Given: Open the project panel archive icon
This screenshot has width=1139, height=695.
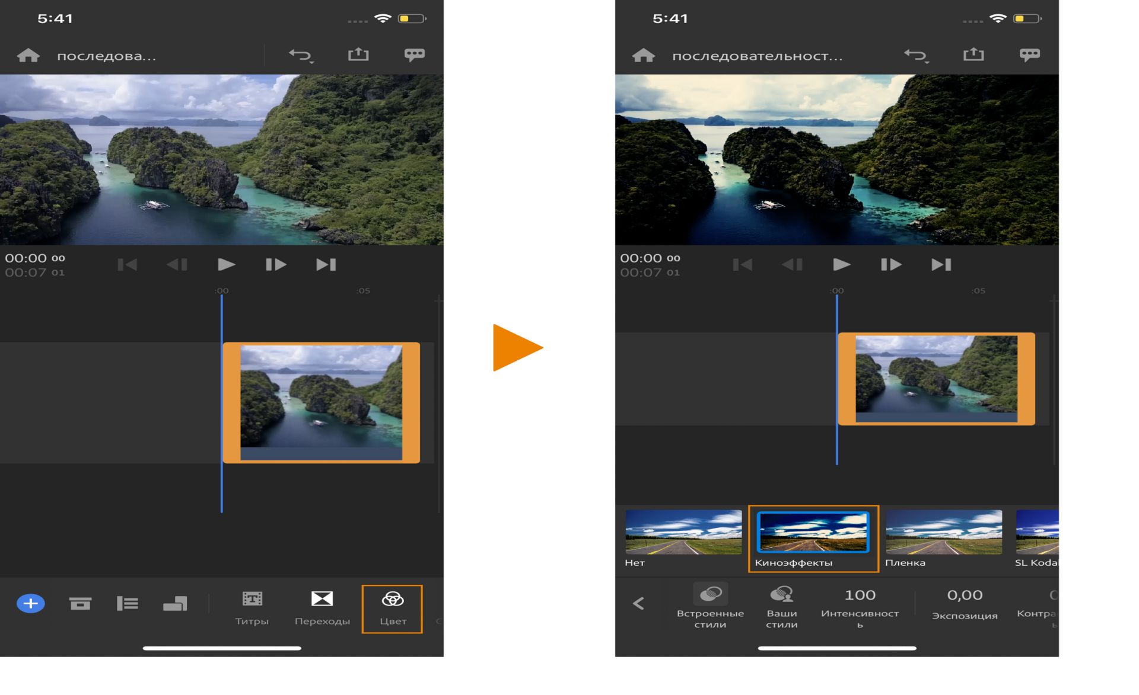Looking at the screenshot, I should pyautogui.click(x=80, y=603).
